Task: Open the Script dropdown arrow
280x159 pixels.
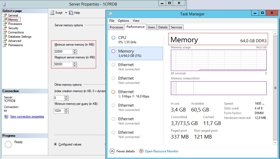Action: pyautogui.click(x=66, y=13)
